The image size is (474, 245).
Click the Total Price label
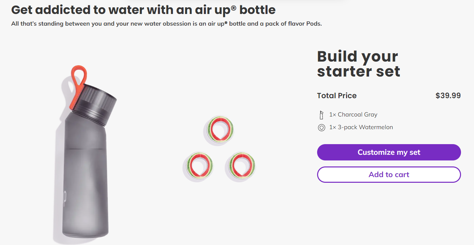point(337,96)
